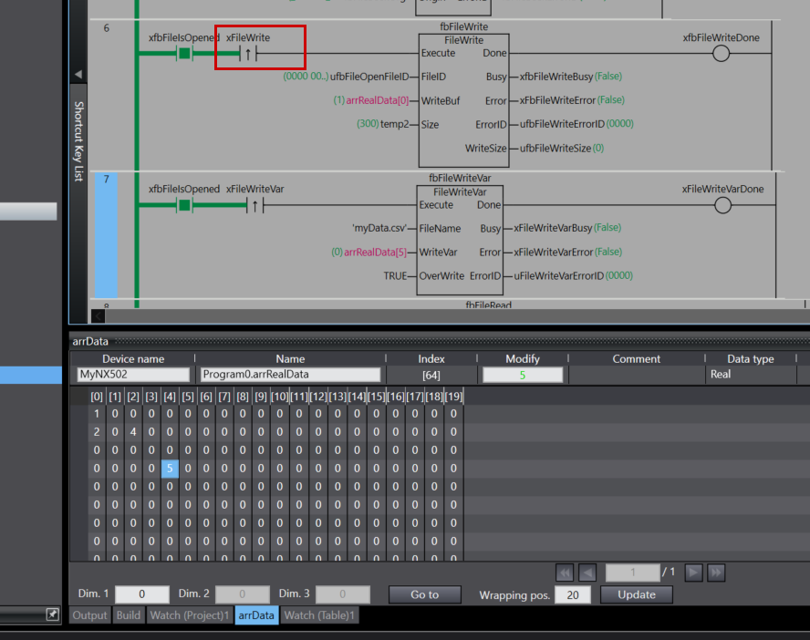810x640 pixels.
Task: Go to next page of array data
Action: click(x=694, y=573)
